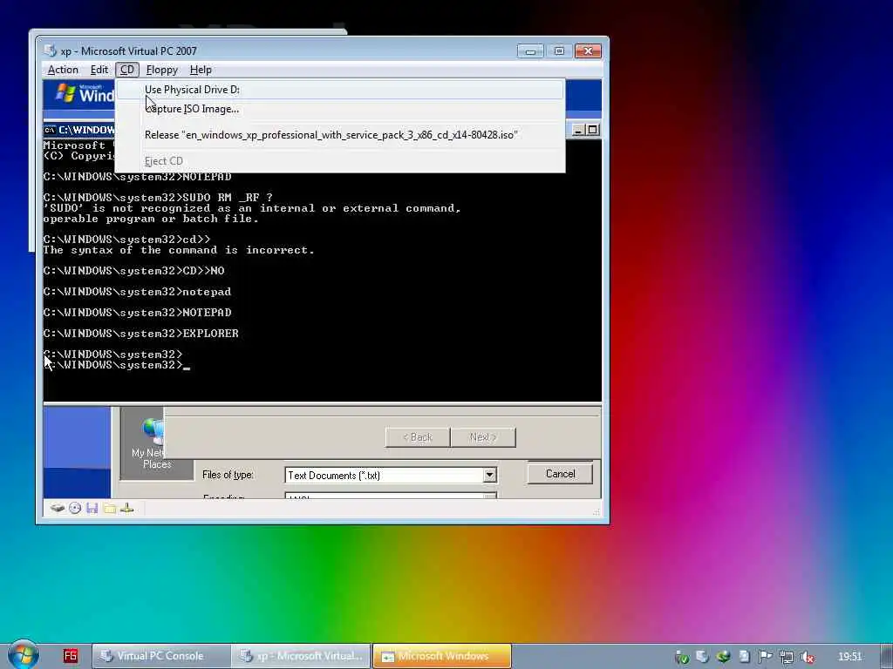This screenshot has width=893, height=669.
Task: Click the Virtual PC window title icon
Action: pyautogui.click(x=50, y=51)
